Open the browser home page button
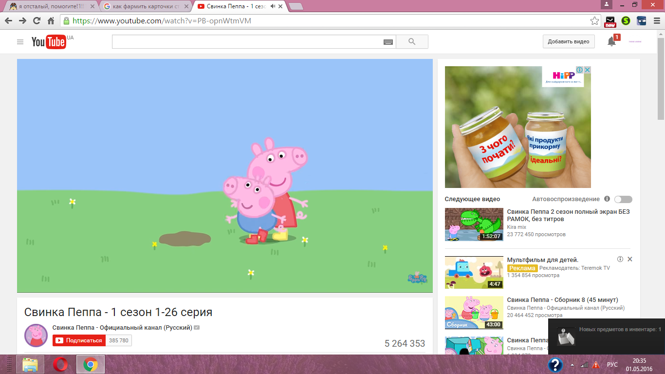The image size is (665, 374). pos(51,21)
